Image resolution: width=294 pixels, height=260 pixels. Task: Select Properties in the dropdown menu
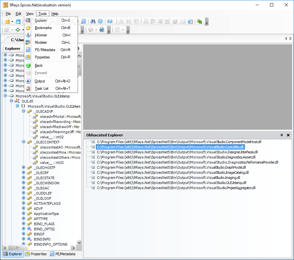(x=51, y=57)
